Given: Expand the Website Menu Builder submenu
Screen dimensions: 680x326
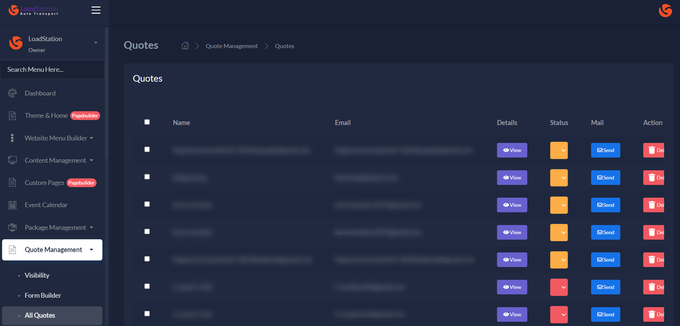Looking at the screenshot, I should click(x=59, y=138).
